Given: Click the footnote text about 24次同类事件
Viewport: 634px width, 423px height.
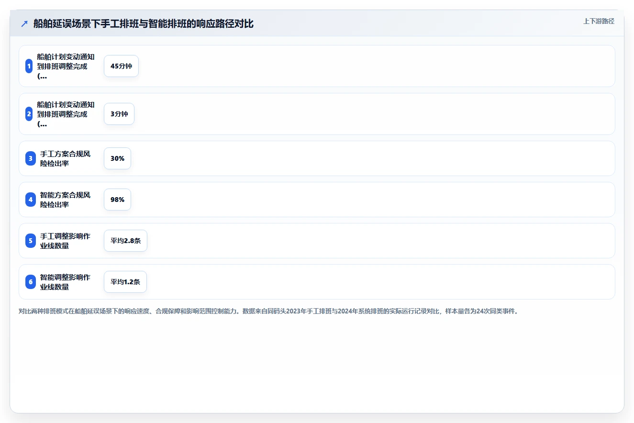Looking at the screenshot, I should click(x=268, y=311).
